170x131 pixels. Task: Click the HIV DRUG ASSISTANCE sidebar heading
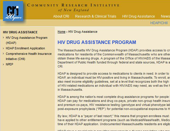(20, 32)
